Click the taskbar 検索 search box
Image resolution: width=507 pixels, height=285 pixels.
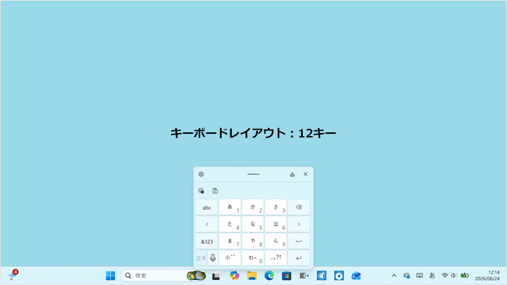coord(164,276)
